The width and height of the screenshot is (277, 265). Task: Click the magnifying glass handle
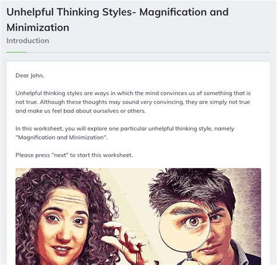(x=189, y=259)
